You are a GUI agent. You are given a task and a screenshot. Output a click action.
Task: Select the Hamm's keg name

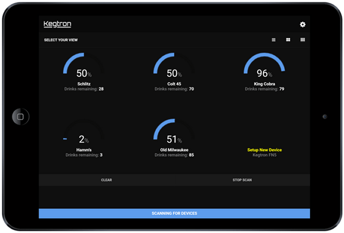[x=84, y=150]
